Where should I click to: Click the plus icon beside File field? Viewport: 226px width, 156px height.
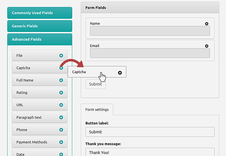[61, 55]
